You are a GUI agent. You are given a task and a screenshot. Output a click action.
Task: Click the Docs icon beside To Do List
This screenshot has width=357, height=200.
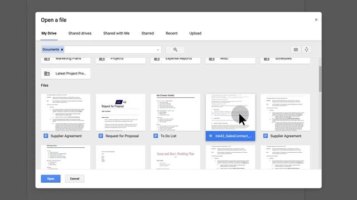[x=156, y=136]
